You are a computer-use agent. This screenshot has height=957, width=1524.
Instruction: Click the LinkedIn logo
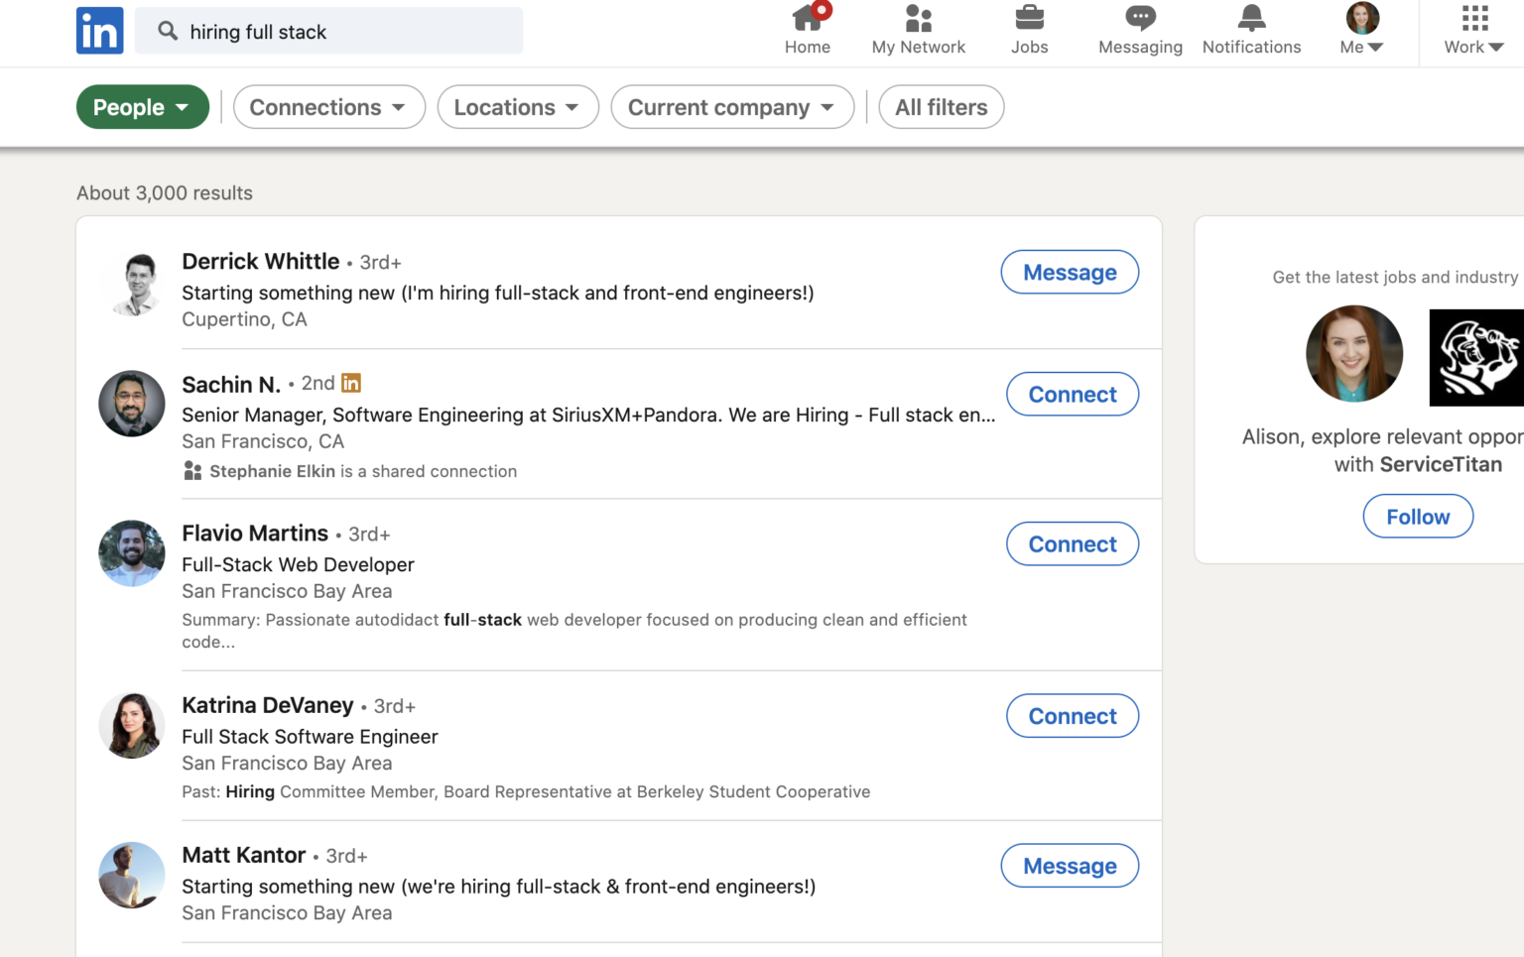[99, 31]
